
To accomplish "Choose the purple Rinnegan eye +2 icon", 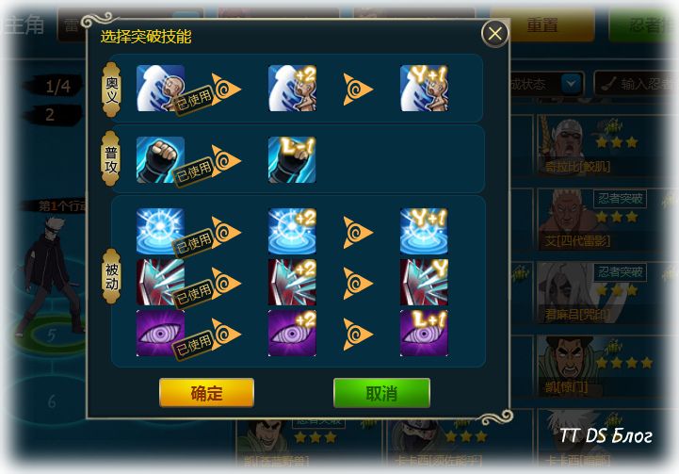I will click(292, 333).
